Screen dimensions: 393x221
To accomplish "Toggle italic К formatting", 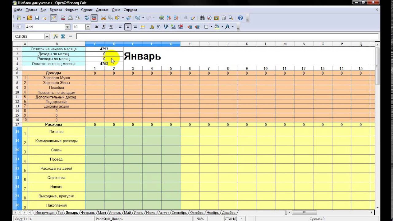I will point(104,27).
